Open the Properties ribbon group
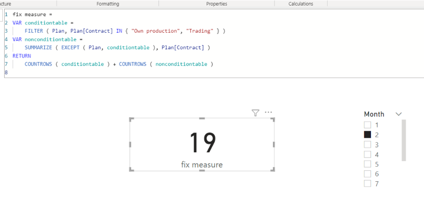This screenshot has width=424, height=220. pos(217,4)
